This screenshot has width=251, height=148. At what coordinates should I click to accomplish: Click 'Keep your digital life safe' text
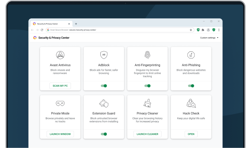[x=191, y=119]
